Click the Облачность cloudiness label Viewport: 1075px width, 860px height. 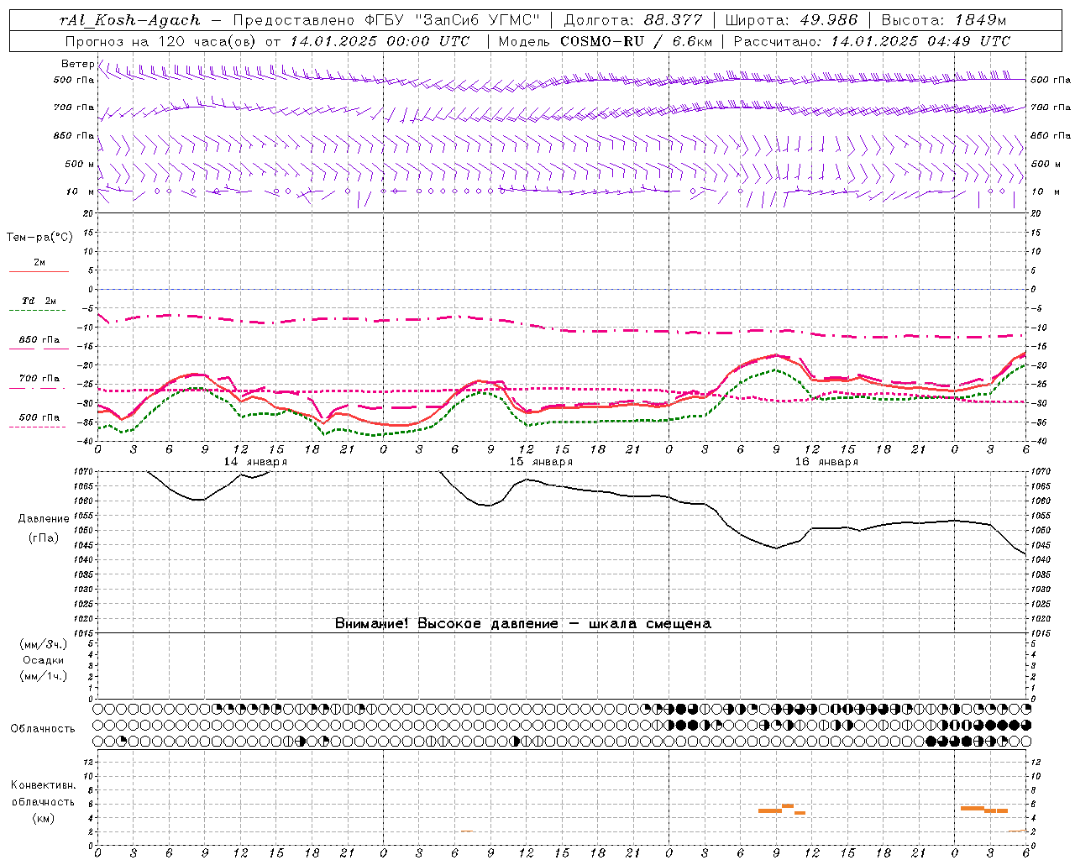[43, 729]
